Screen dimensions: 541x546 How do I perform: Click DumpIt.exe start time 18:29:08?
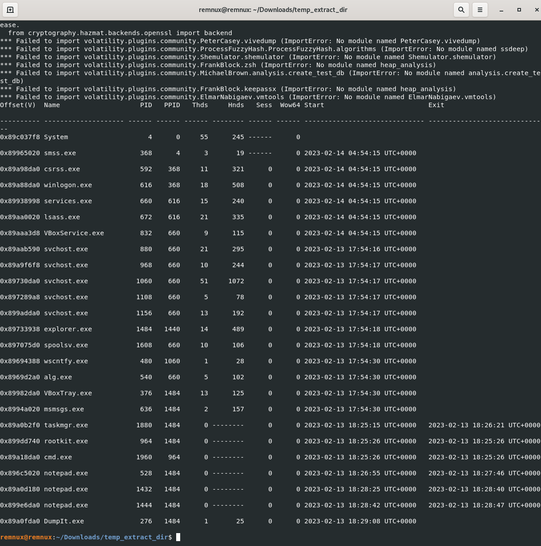coord(360,521)
